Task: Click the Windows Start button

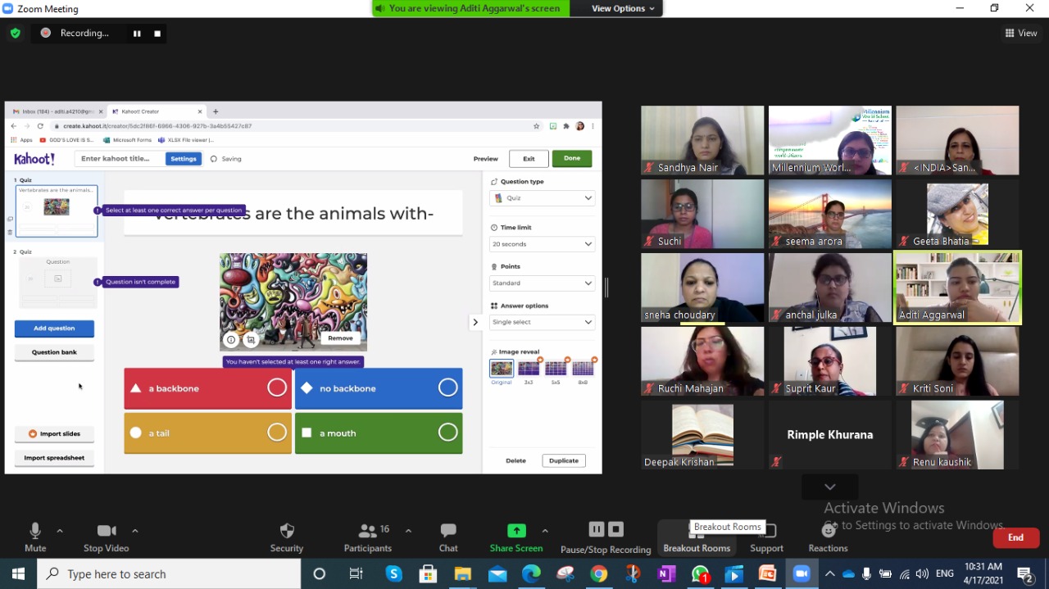Action: coord(18,574)
